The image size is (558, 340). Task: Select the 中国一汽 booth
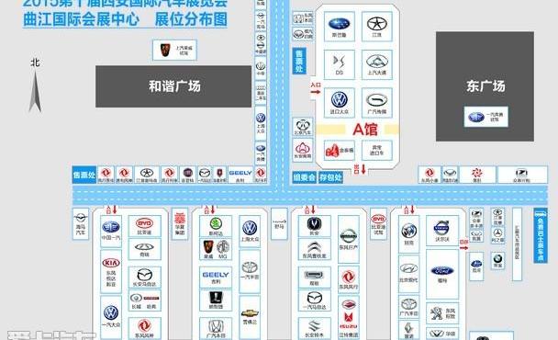[111, 231]
